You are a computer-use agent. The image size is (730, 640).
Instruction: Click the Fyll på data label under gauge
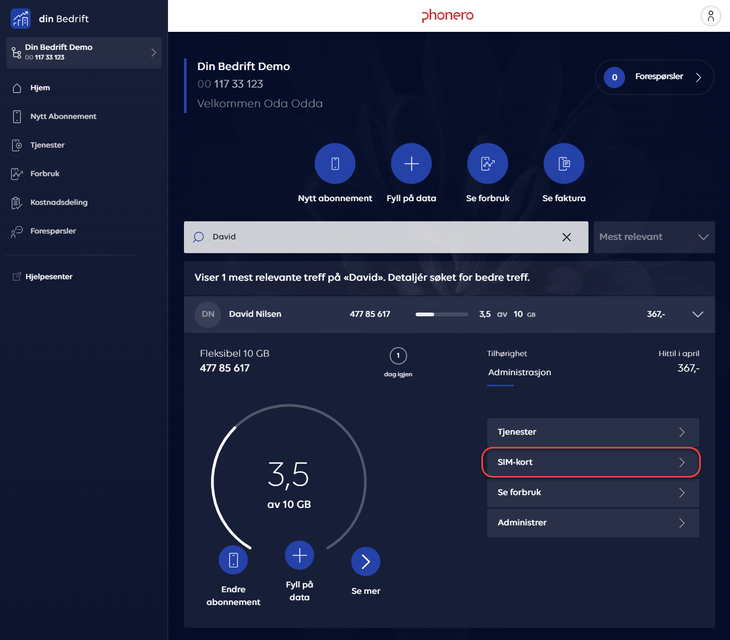tap(300, 591)
